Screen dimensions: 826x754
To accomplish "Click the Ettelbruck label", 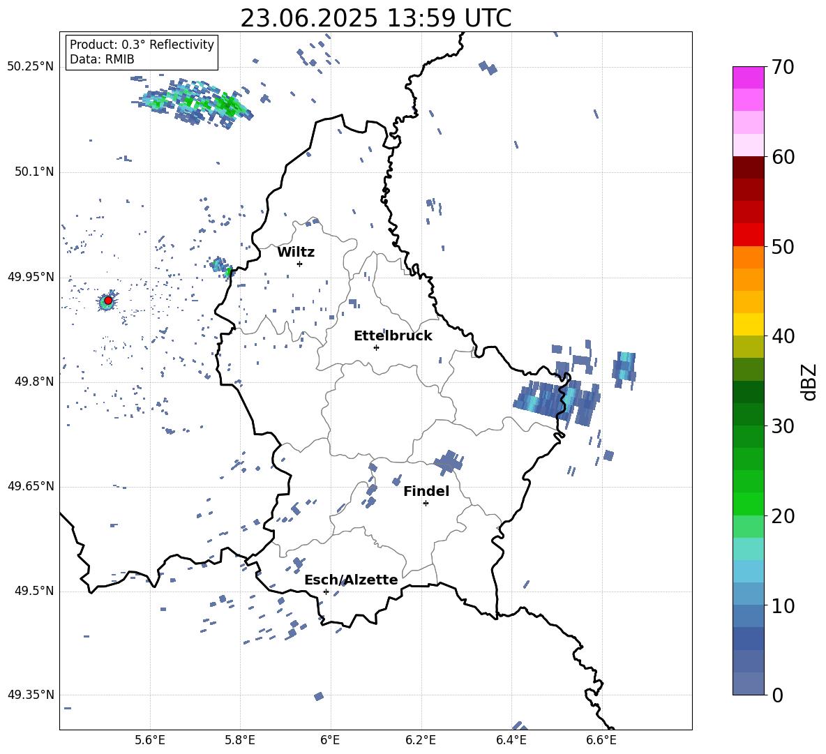I will pyautogui.click(x=393, y=336).
